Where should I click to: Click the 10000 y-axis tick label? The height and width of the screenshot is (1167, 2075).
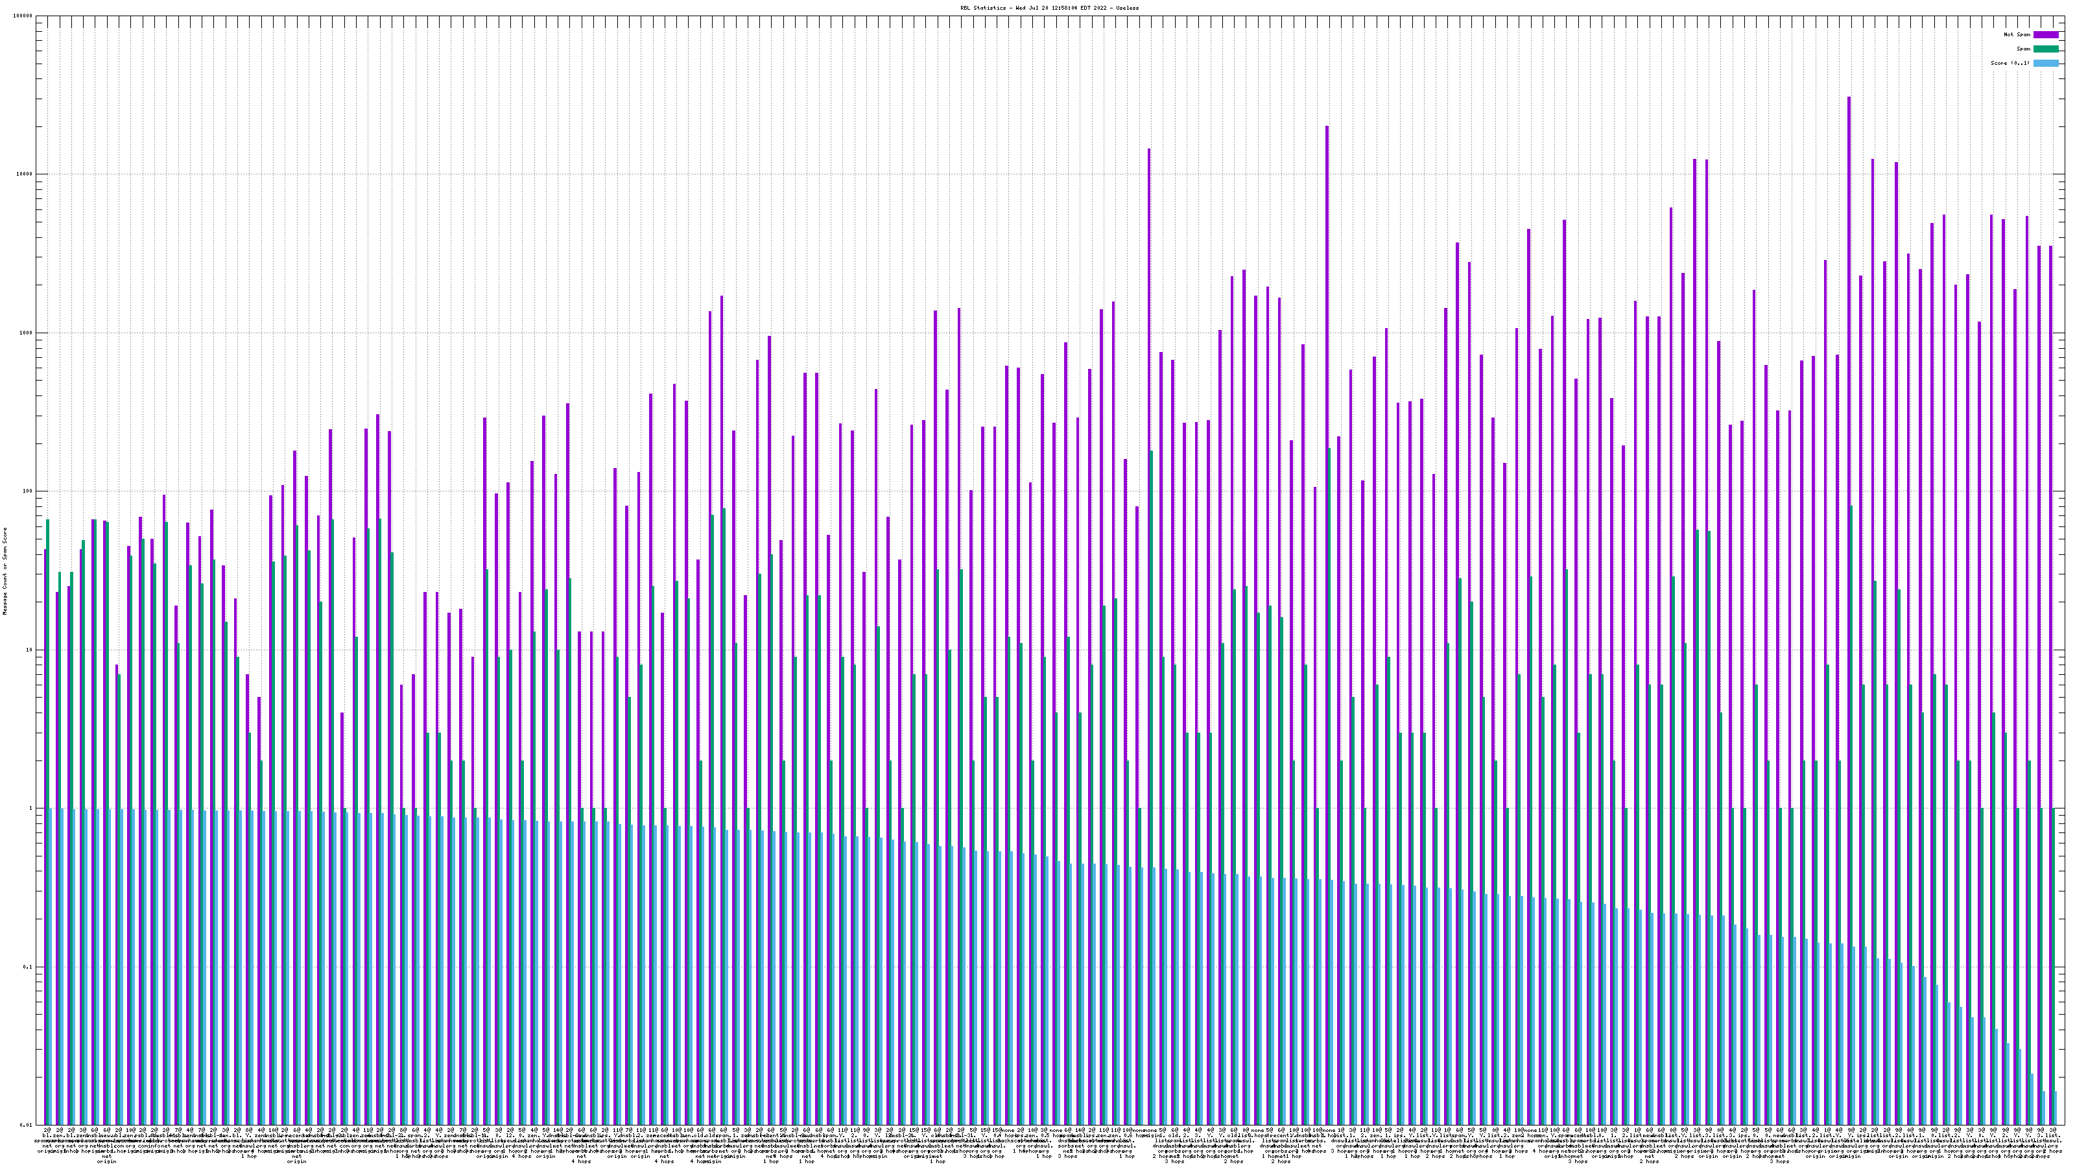[x=24, y=175]
